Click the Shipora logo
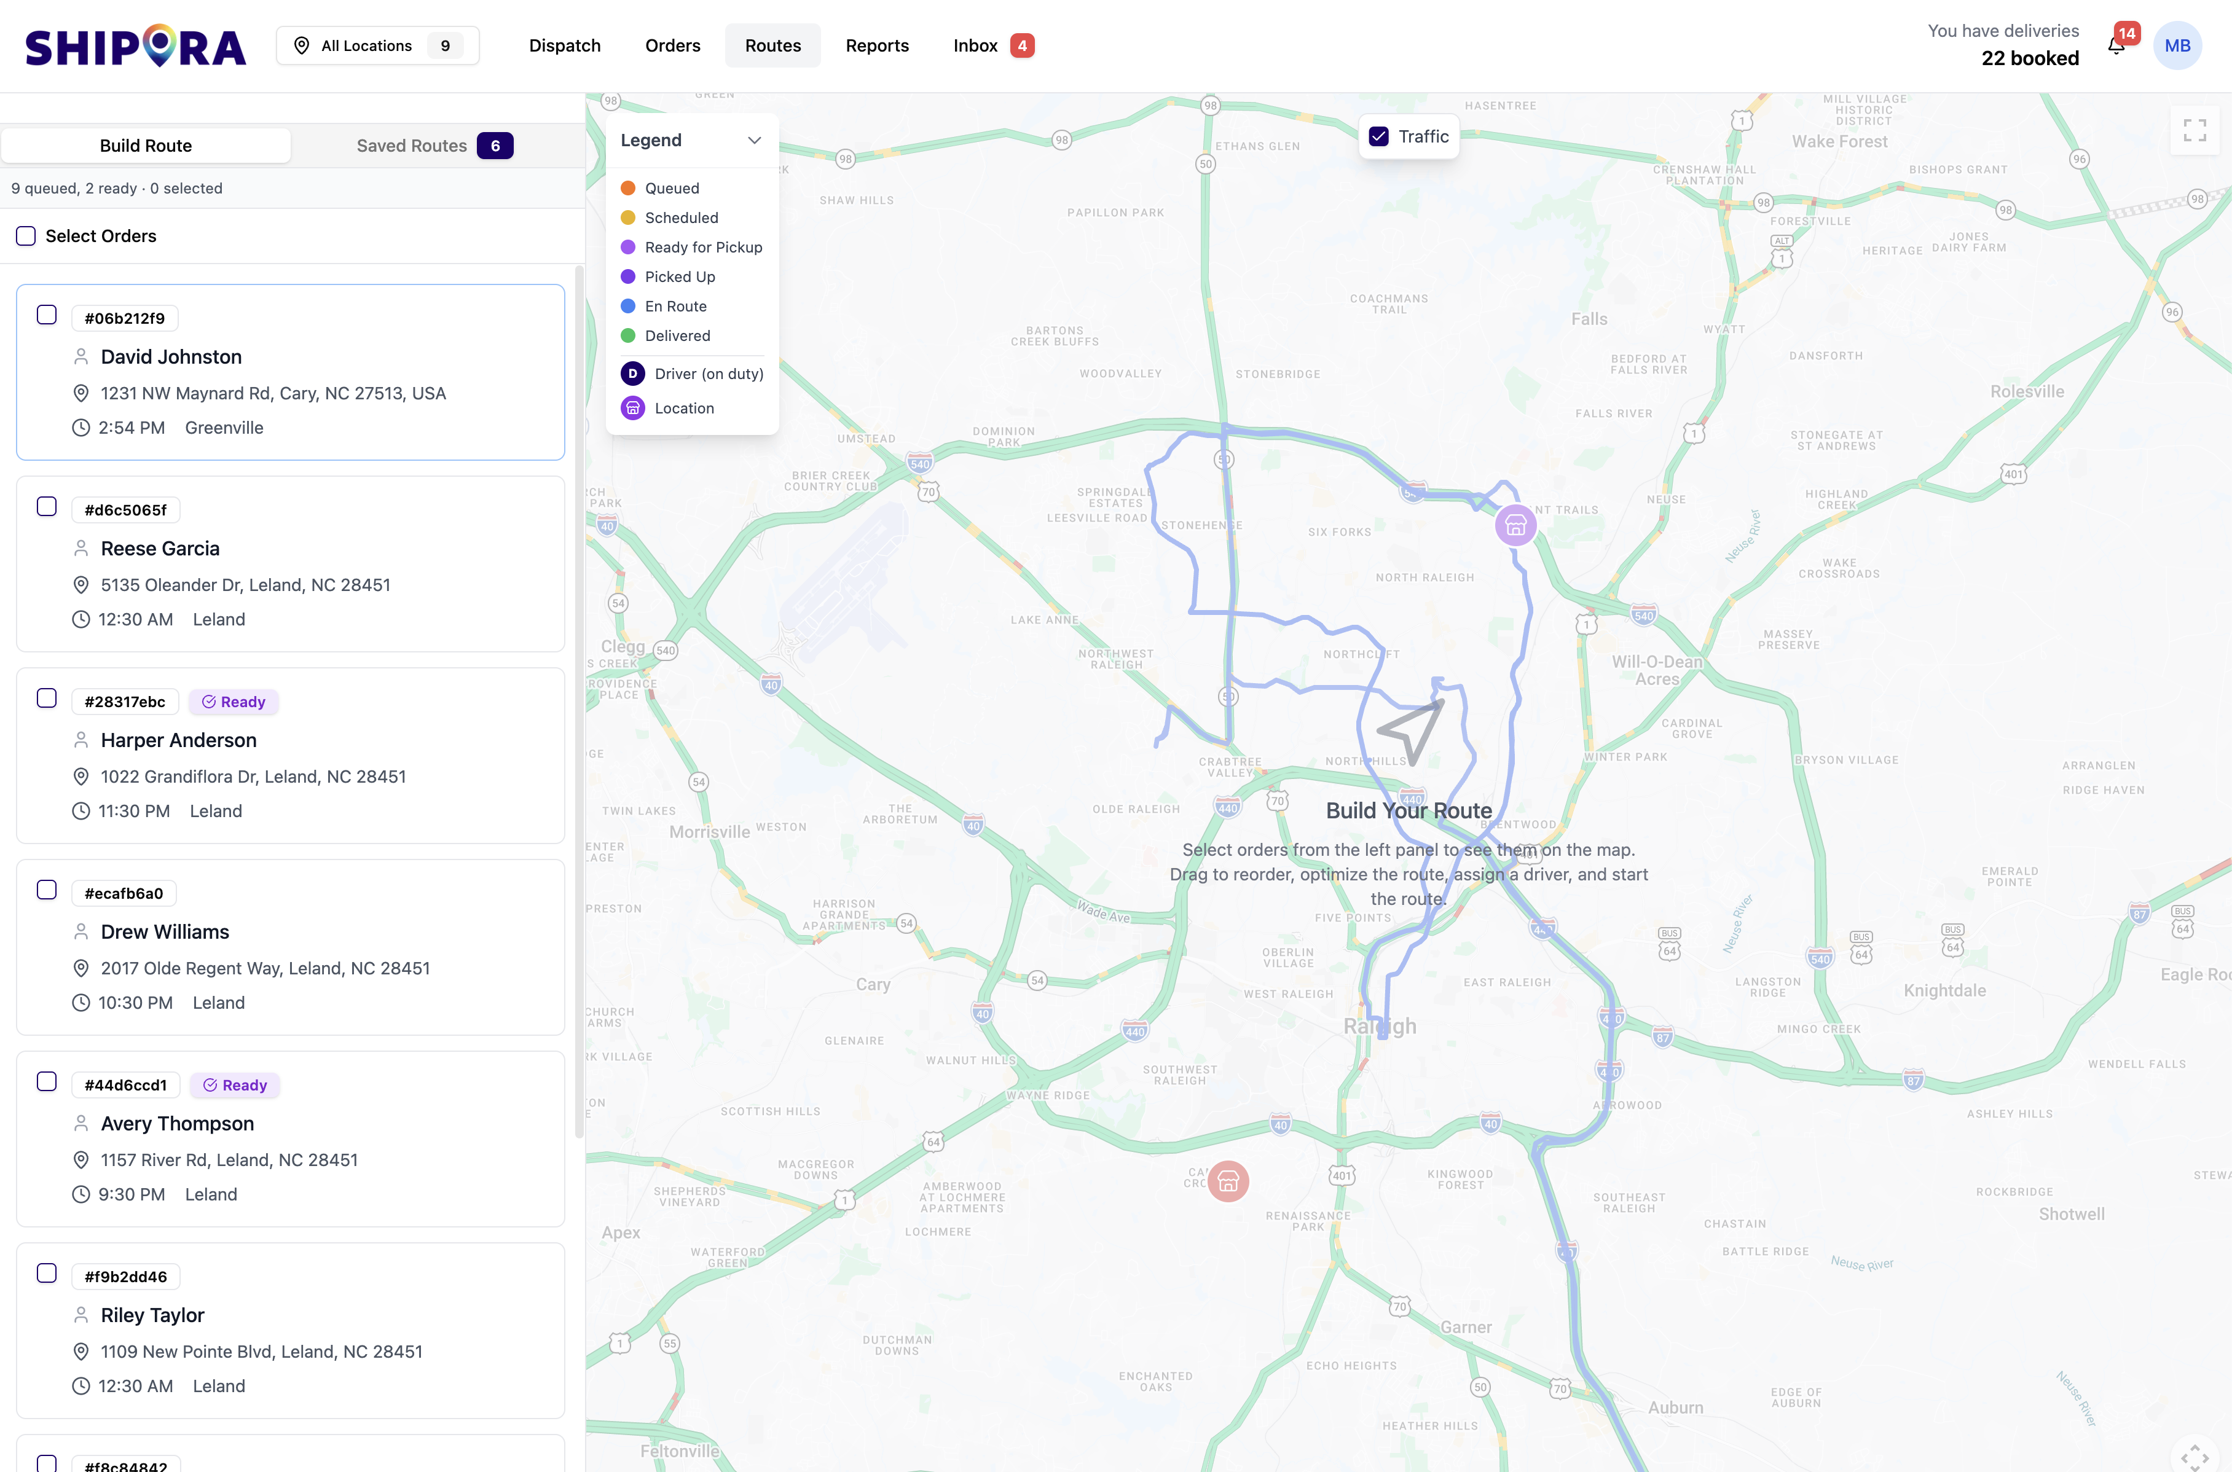The width and height of the screenshot is (2232, 1472). [135, 46]
